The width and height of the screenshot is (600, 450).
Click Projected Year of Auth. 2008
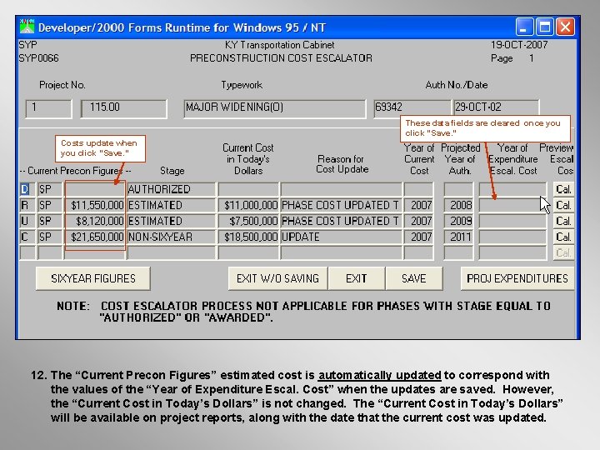458,206
